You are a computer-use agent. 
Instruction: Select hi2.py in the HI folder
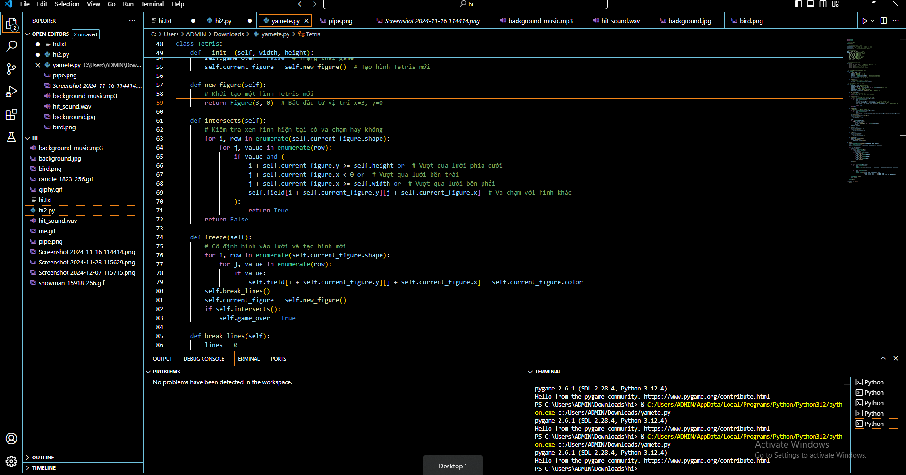point(83,210)
